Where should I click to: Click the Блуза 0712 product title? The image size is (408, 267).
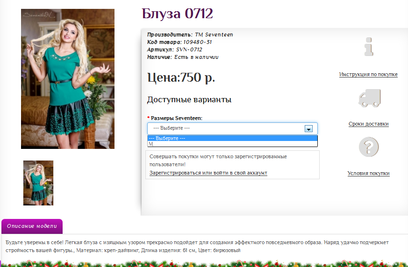(x=177, y=14)
